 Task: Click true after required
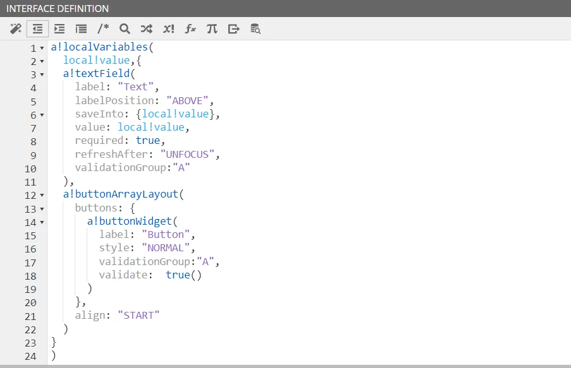click(148, 141)
